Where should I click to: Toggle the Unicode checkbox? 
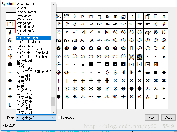tap(60, 118)
